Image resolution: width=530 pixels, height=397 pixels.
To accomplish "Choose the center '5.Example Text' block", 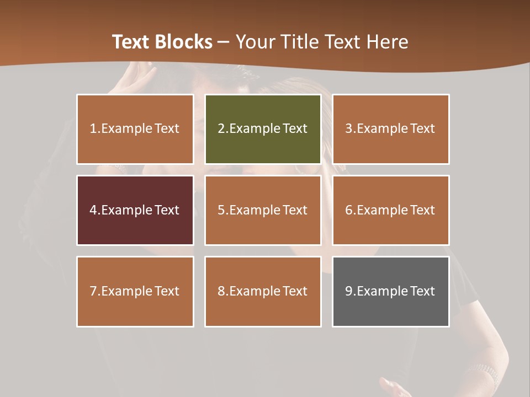I will click(x=263, y=210).
